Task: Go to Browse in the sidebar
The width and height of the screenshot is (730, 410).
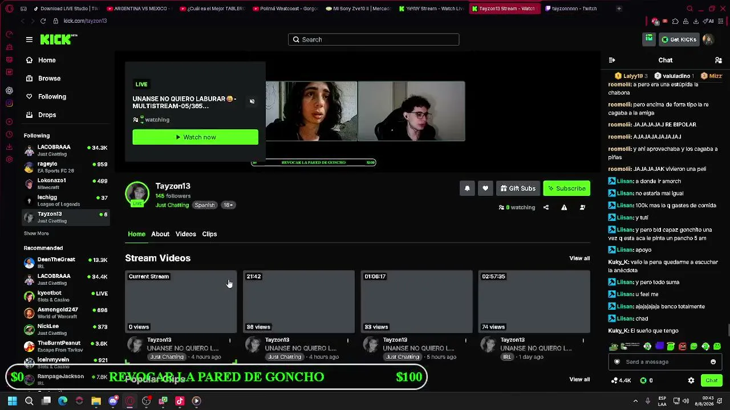Action: point(49,79)
